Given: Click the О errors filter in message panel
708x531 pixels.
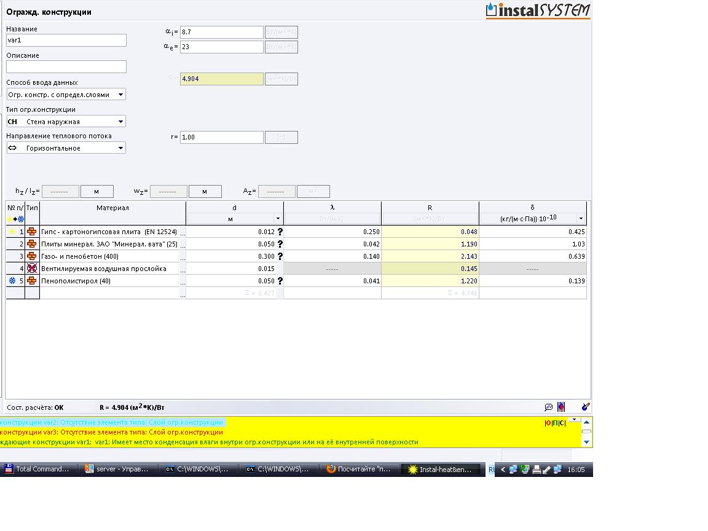Looking at the screenshot, I should tap(548, 423).
